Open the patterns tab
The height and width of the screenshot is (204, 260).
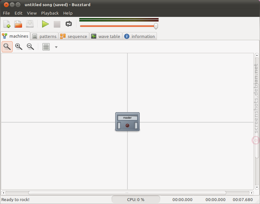[45, 36]
